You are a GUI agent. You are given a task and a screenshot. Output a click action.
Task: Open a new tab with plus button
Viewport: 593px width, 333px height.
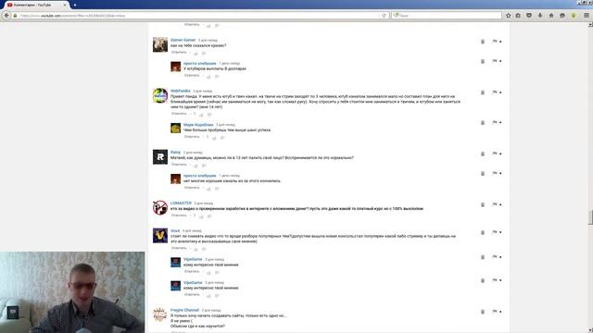pos(75,5)
